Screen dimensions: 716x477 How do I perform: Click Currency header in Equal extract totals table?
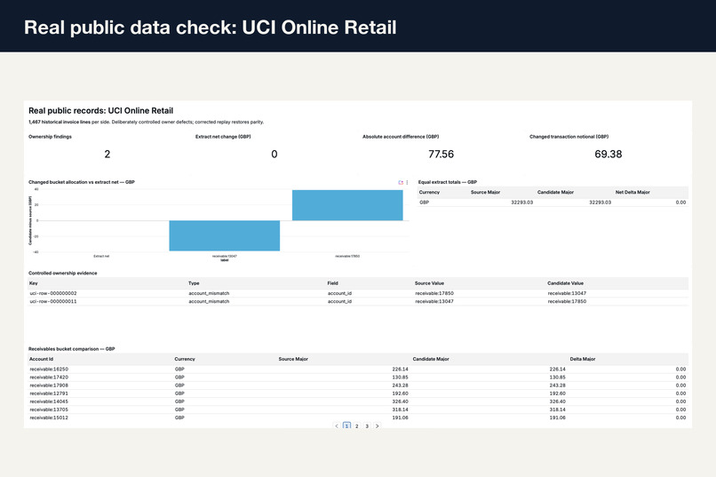(x=429, y=192)
